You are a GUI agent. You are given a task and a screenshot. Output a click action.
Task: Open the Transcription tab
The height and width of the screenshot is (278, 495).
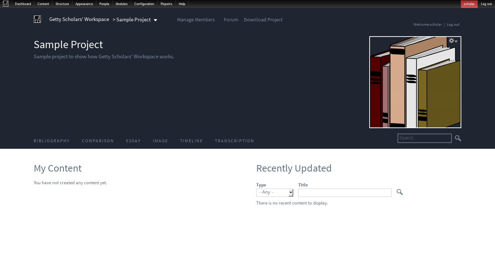[234, 141]
